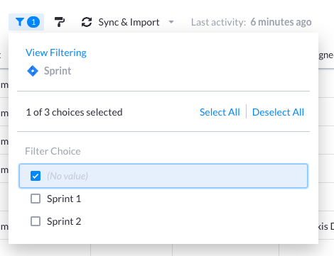Viewport: 334px width, 256px height.
Task: Click the choices selected summary text
Action: (x=74, y=112)
